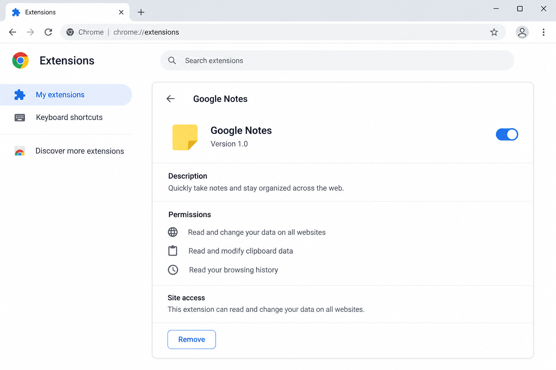Screen dimensions: 556x370
Task: Click the clock icon for browsing history
Action: tap(173, 270)
